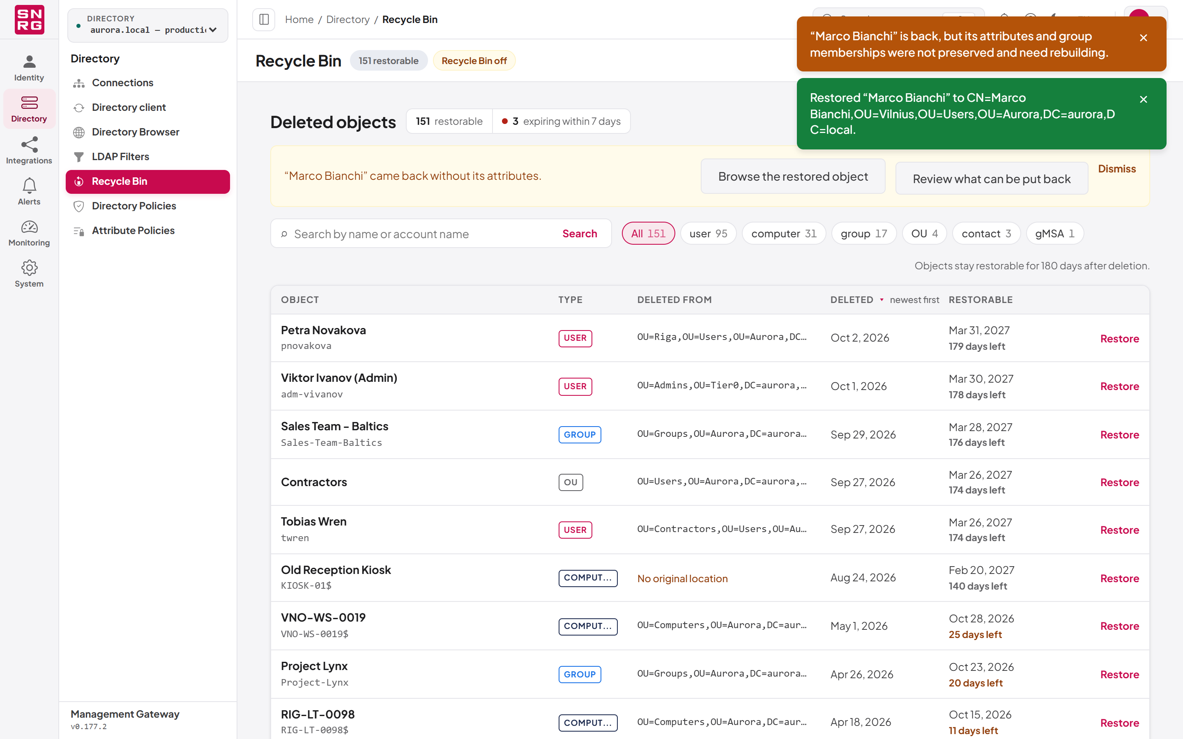Go to Home breadcrumb
This screenshot has height=739, width=1183.
tap(299, 20)
